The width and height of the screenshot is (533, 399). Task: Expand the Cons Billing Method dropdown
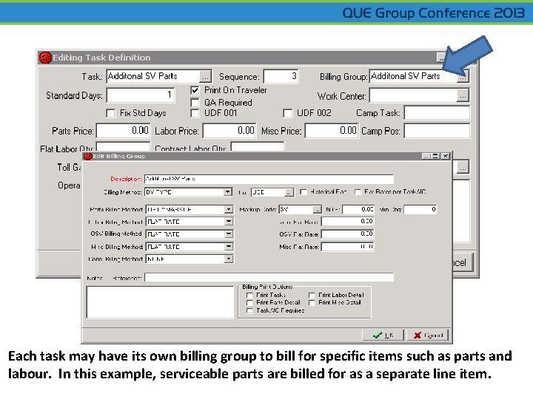(x=229, y=259)
